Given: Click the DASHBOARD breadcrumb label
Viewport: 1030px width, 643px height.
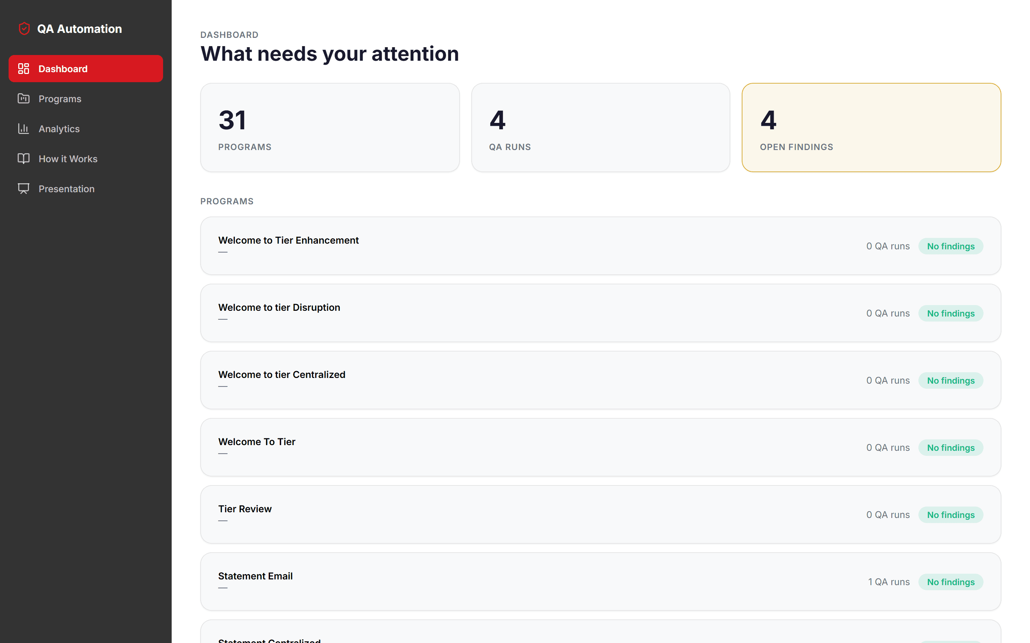Looking at the screenshot, I should click(229, 35).
